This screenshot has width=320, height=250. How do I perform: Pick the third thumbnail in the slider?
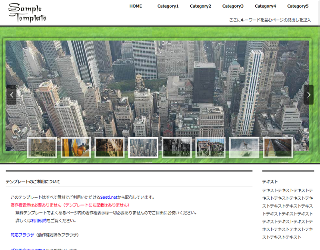[x=110, y=148]
